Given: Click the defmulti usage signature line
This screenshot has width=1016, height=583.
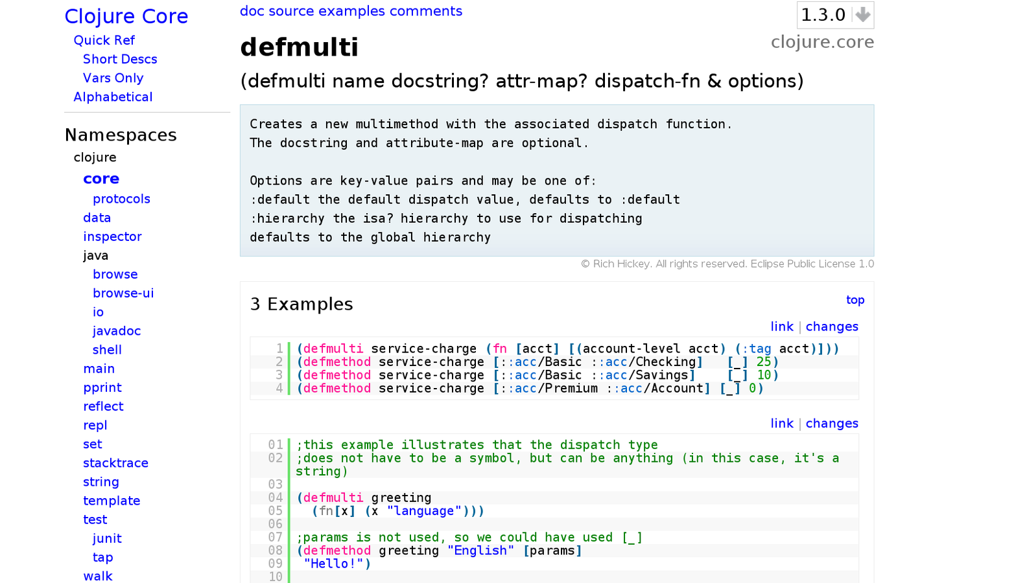Looking at the screenshot, I should (522, 81).
